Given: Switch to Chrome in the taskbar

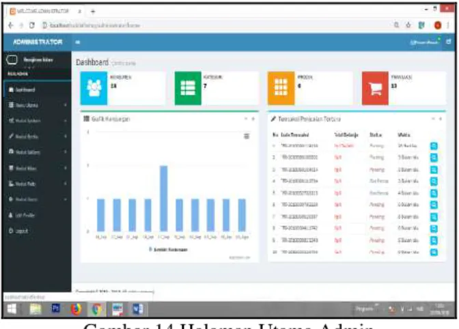Looking at the screenshot, I should click(97, 309).
